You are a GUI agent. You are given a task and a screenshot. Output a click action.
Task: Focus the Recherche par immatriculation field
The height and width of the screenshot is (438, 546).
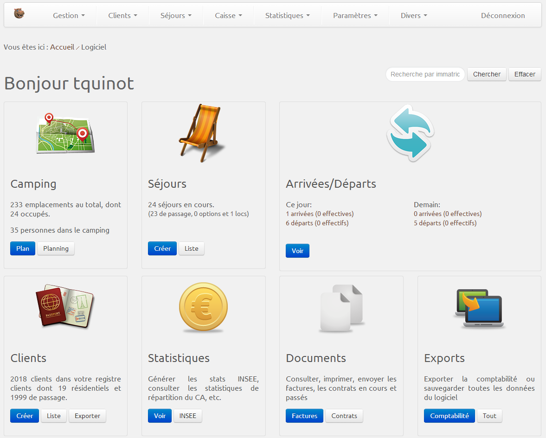(x=425, y=74)
